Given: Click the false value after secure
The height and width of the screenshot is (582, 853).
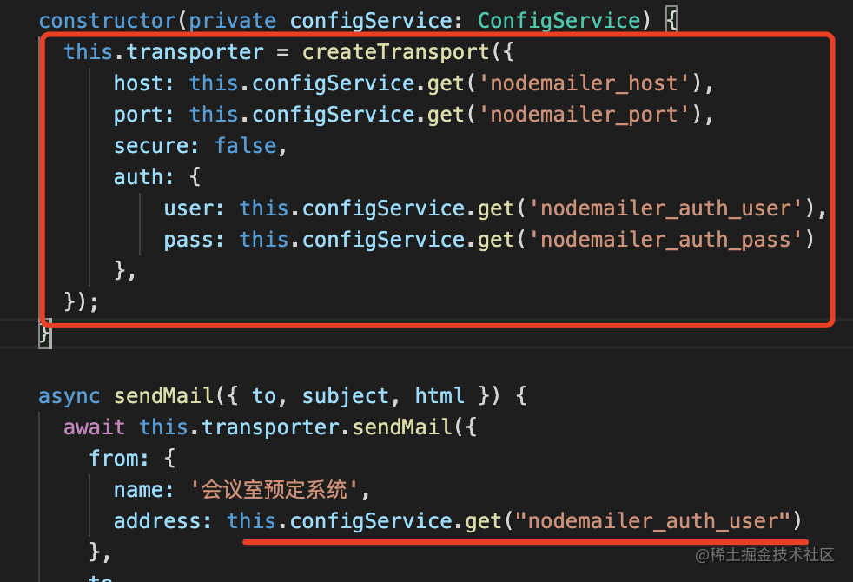Looking at the screenshot, I should (246, 145).
